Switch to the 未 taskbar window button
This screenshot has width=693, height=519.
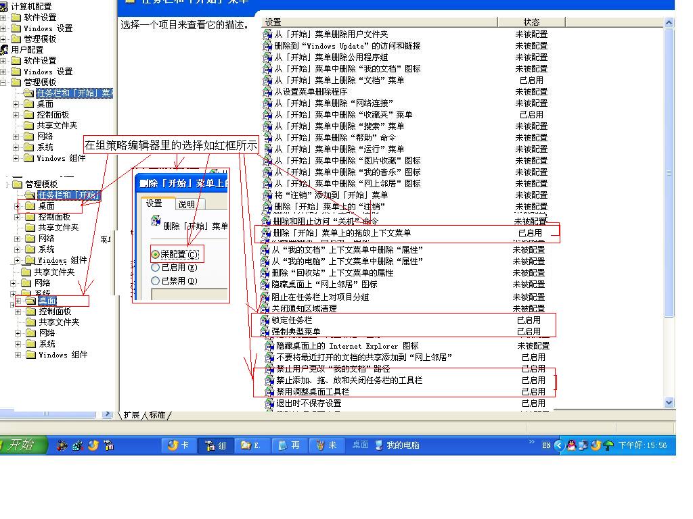click(326, 446)
